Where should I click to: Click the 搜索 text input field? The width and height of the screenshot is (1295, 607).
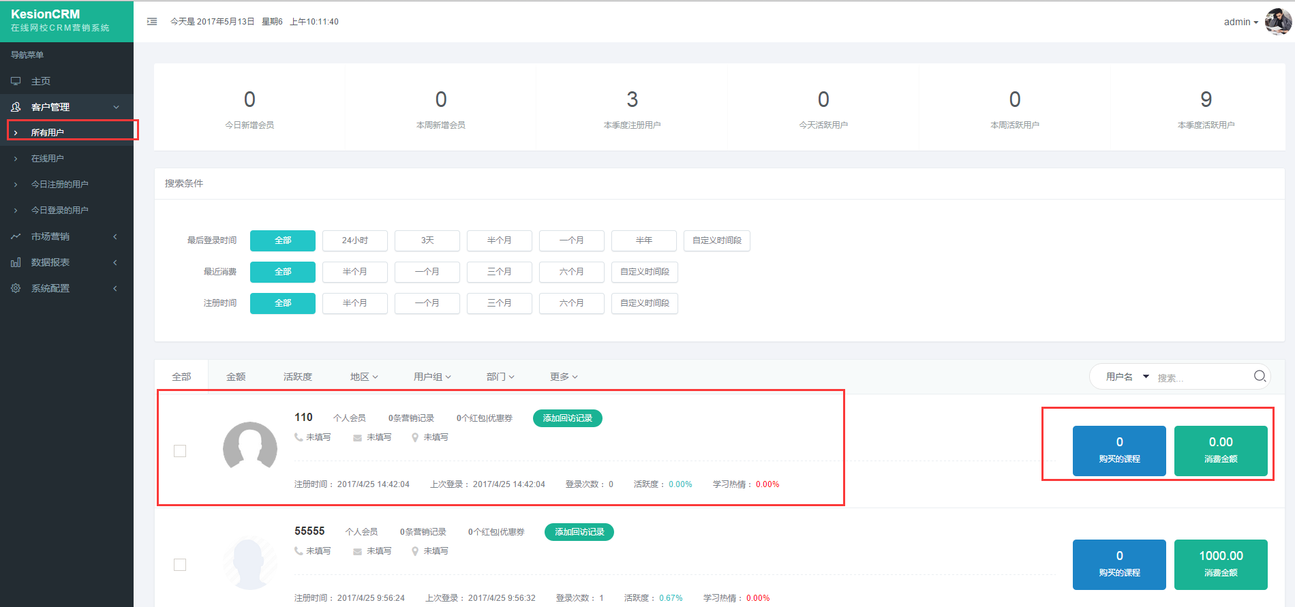click(x=1200, y=377)
